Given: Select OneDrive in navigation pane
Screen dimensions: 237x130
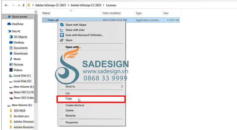Looking at the screenshot, I should 18,24.
